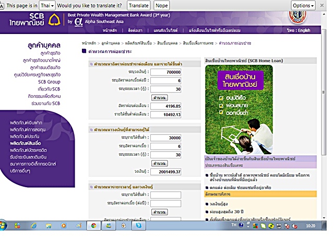The image size is (334, 251).
Task: Open หน้าหลัก in the top navigation bar
Action: click(110, 30)
